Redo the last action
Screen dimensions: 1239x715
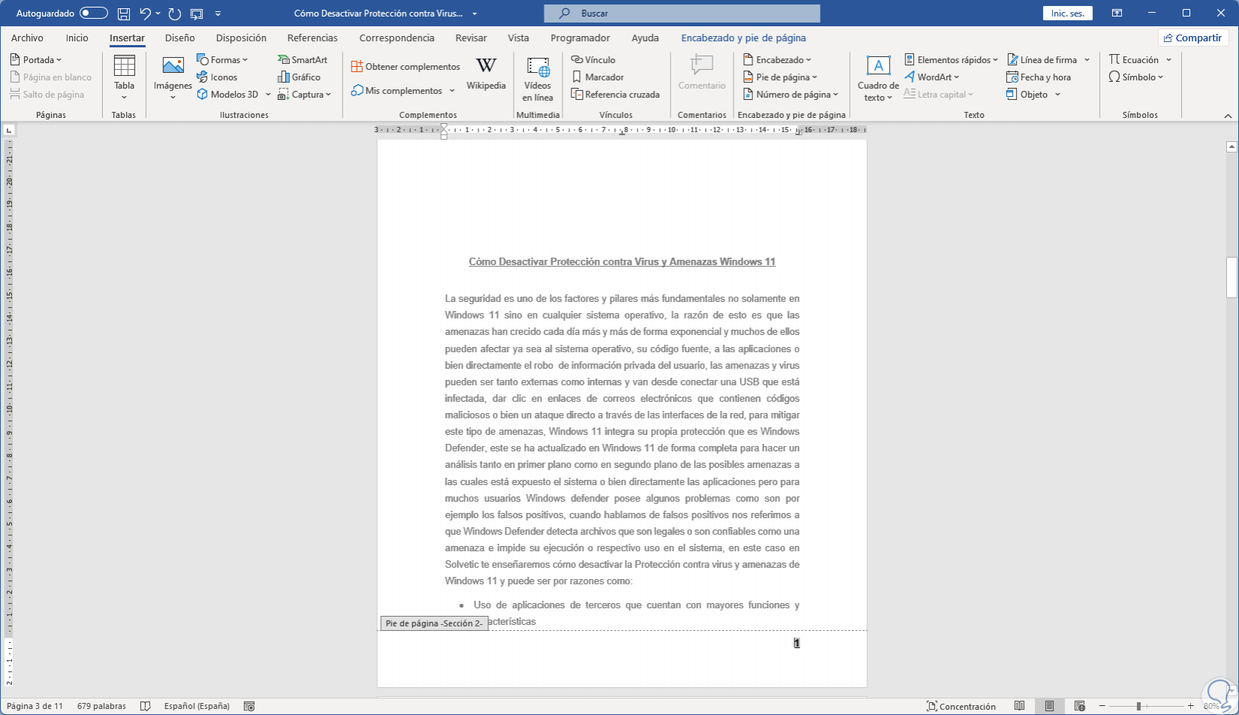(175, 14)
